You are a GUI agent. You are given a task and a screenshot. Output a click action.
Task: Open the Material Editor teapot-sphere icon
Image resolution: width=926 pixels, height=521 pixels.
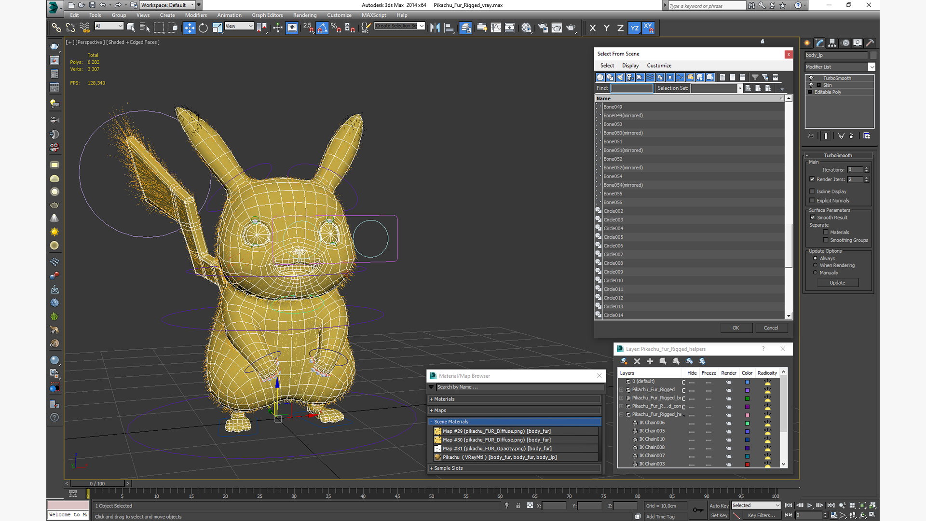tap(526, 28)
